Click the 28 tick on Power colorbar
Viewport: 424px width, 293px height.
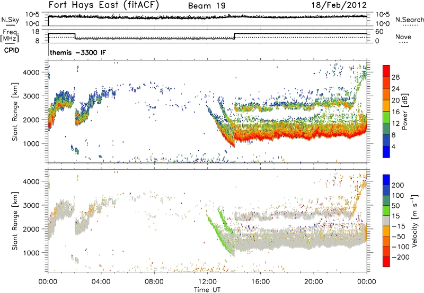395,77
